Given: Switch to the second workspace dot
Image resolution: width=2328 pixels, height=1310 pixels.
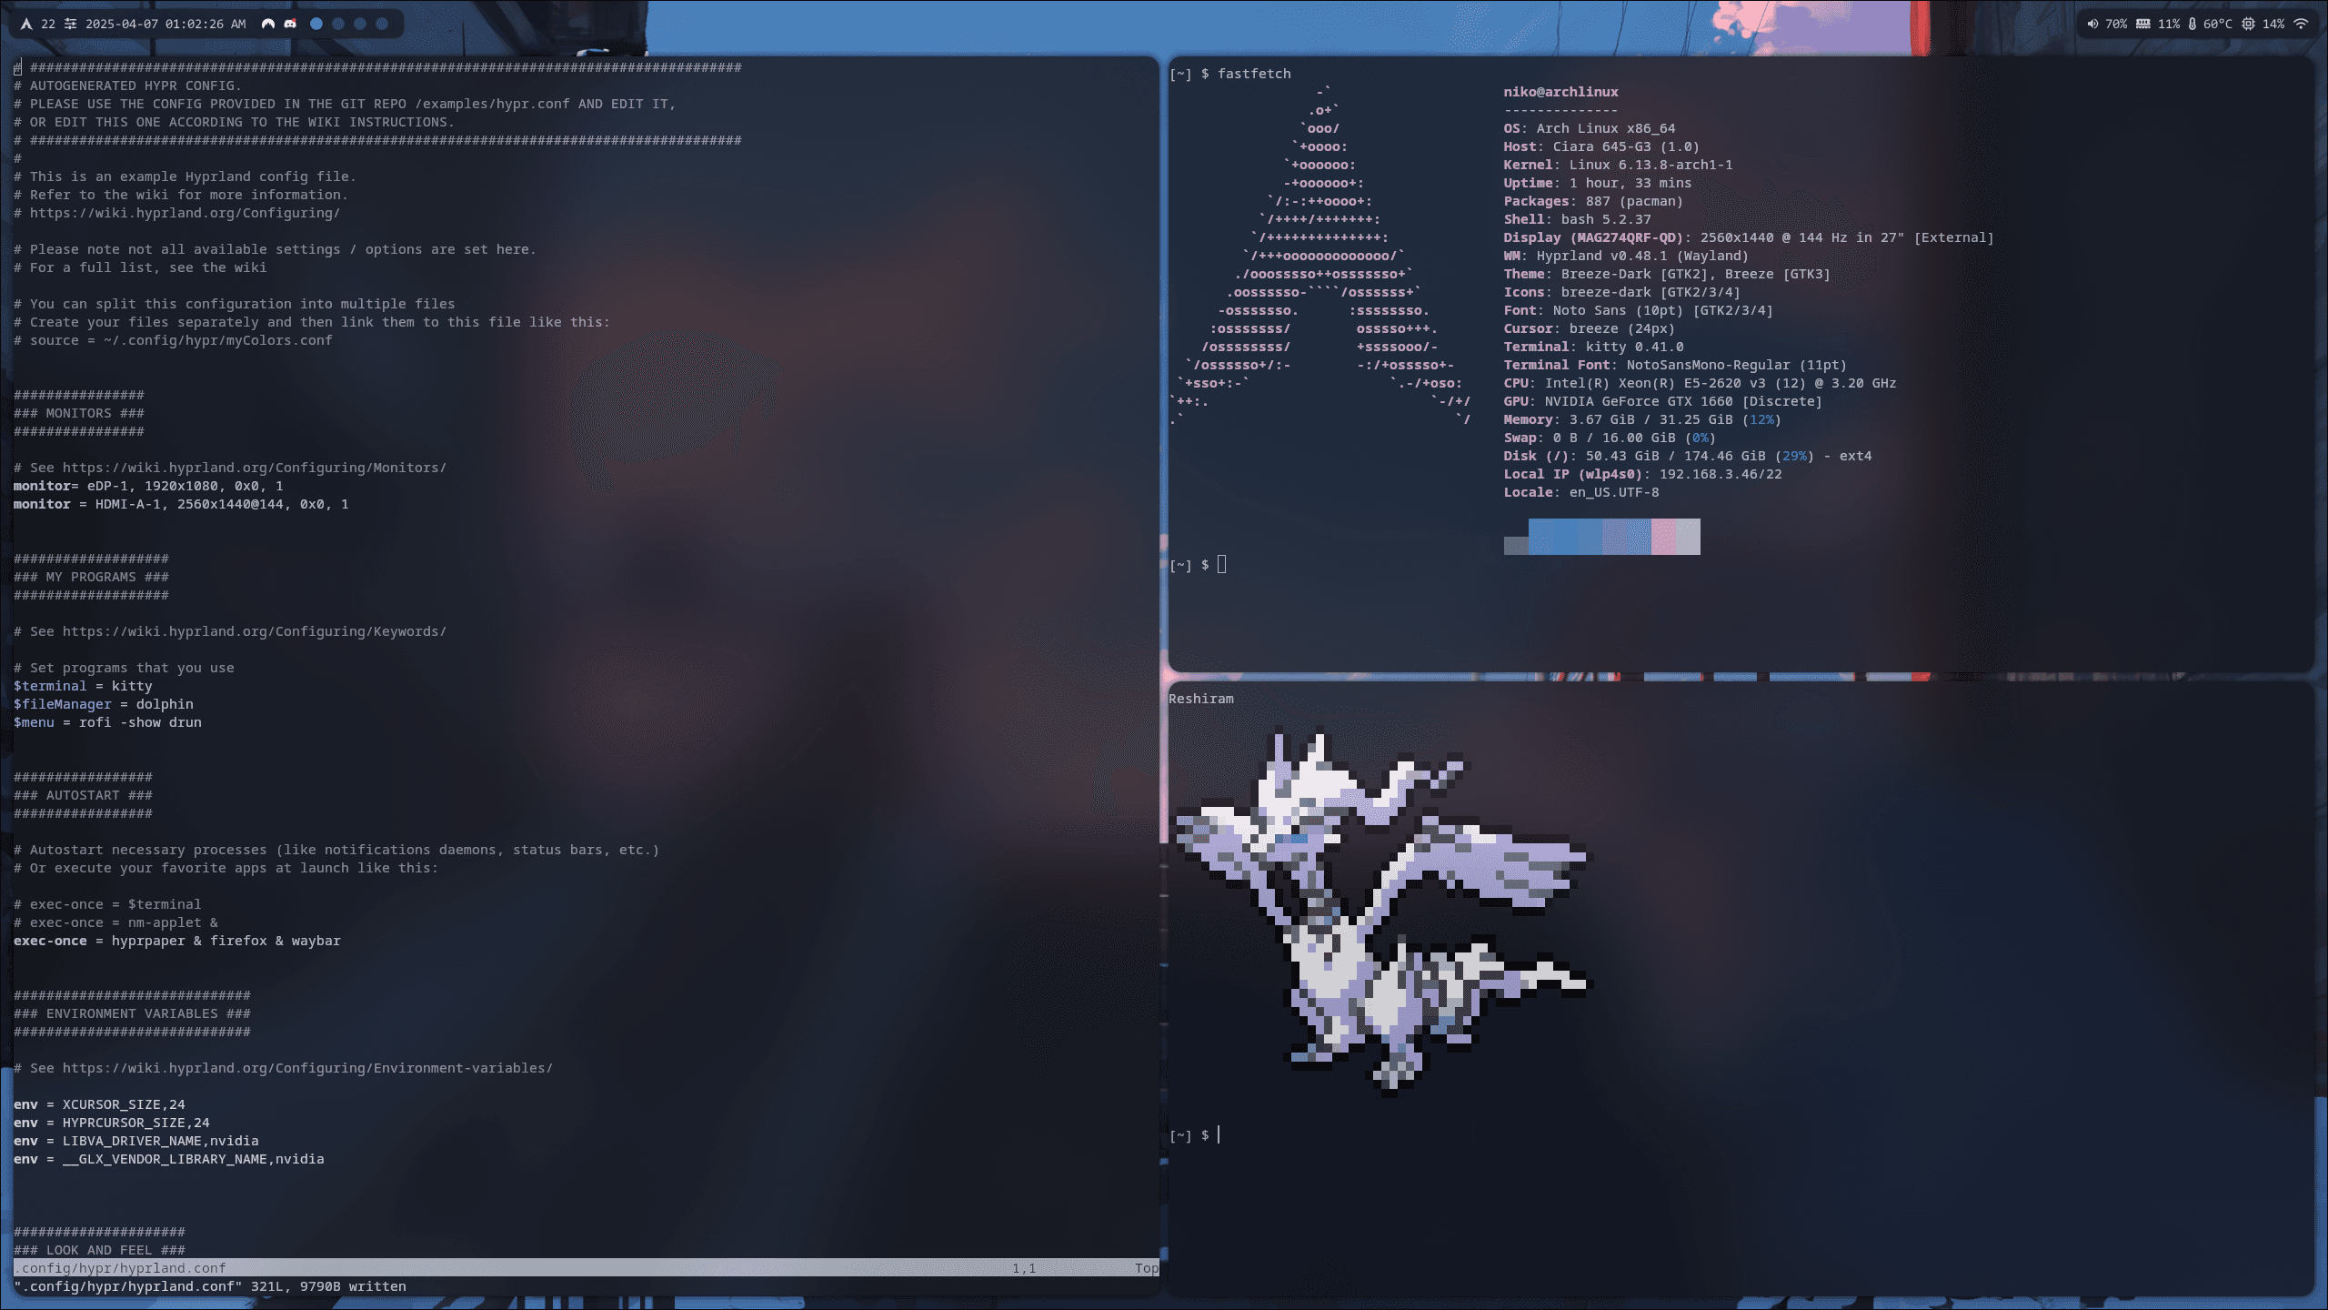Looking at the screenshot, I should pos(338,25).
